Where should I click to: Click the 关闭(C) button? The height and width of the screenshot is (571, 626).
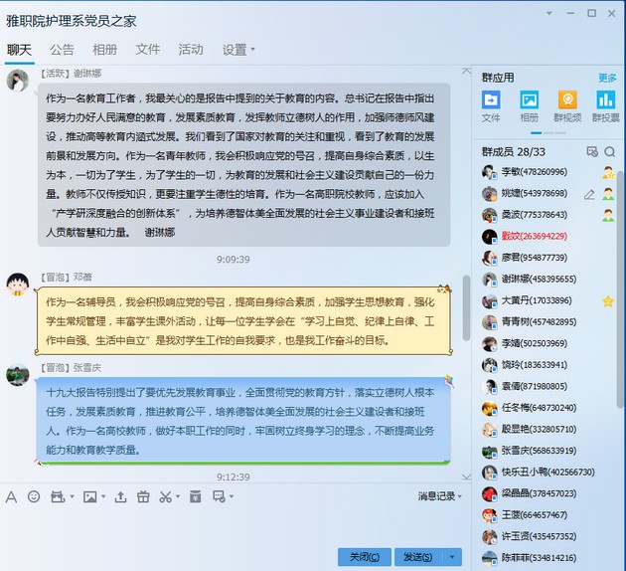(x=364, y=556)
